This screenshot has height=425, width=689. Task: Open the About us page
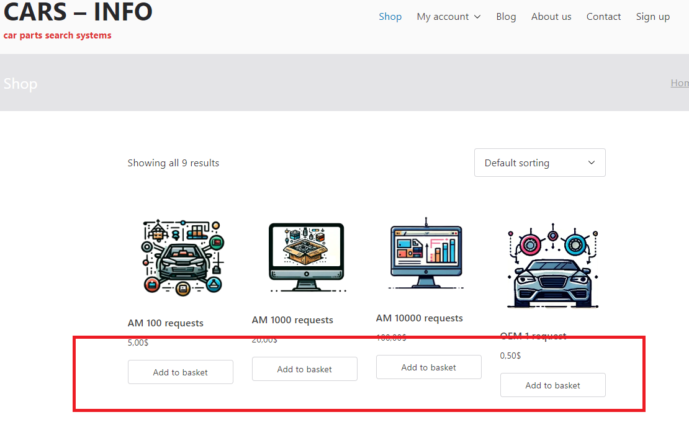pyautogui.click(x=551, y=17)
